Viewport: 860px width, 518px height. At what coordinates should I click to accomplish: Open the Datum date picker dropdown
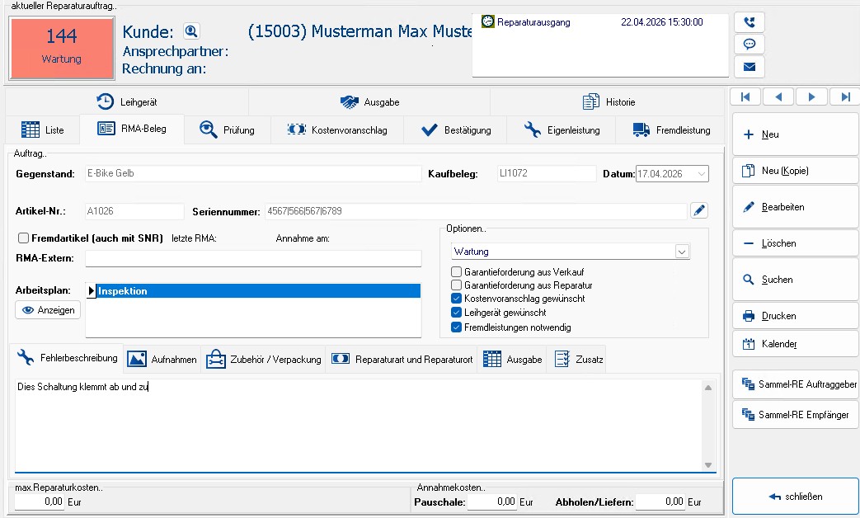tap(701, 174)
